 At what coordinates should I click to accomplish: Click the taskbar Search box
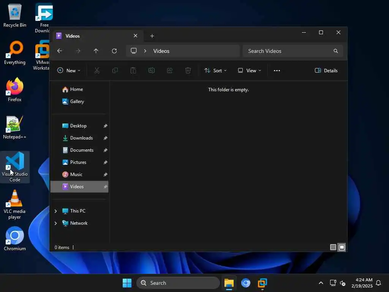(178, 283)
